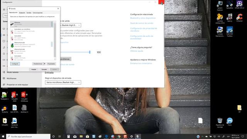Screen dimensions: 247x139
Task: Click master volume slider handle
Action: pos(90,52)
